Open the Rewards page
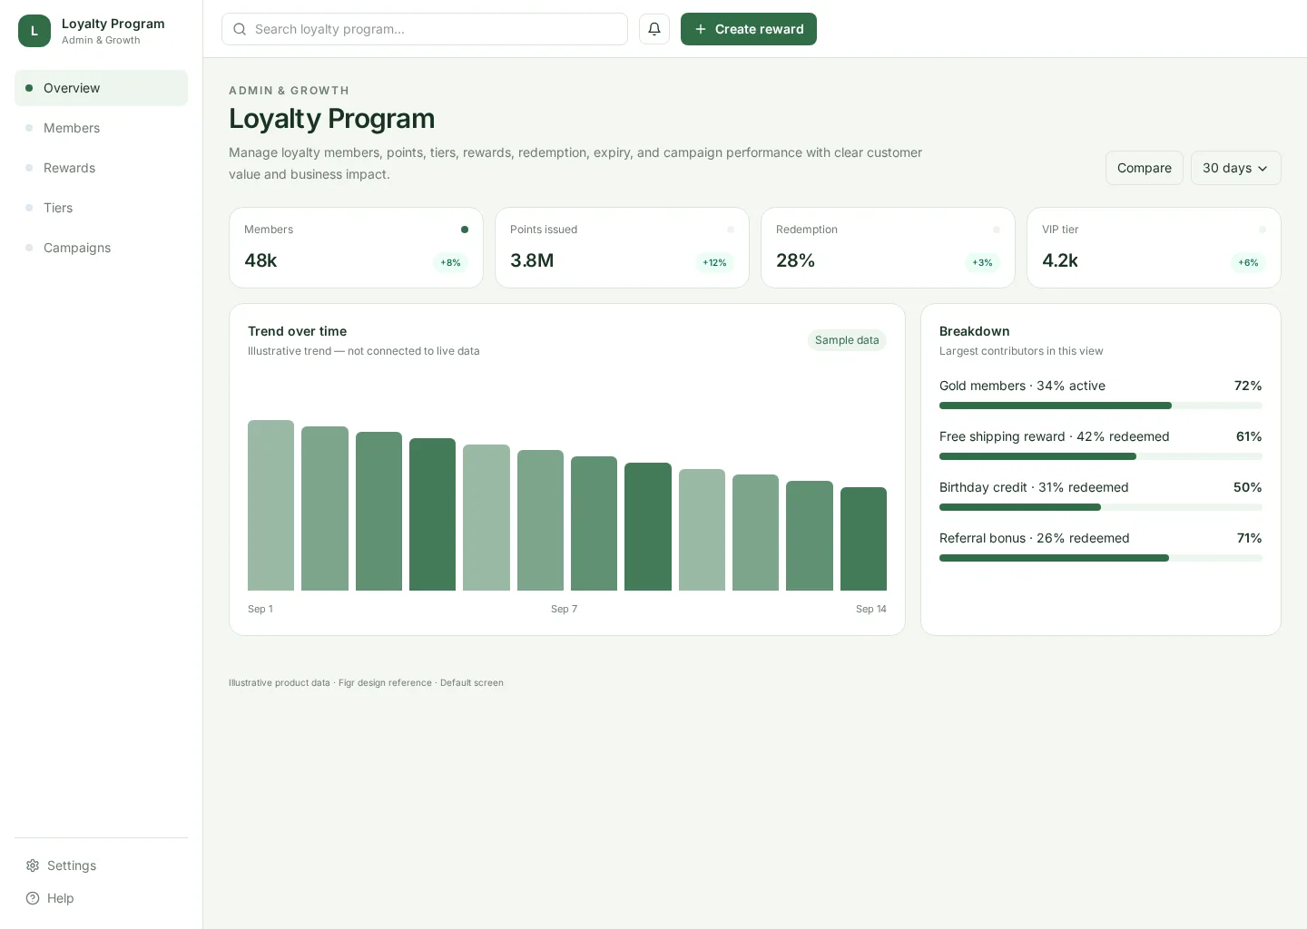Viewport: 1307px width, 929px height. 101,168
